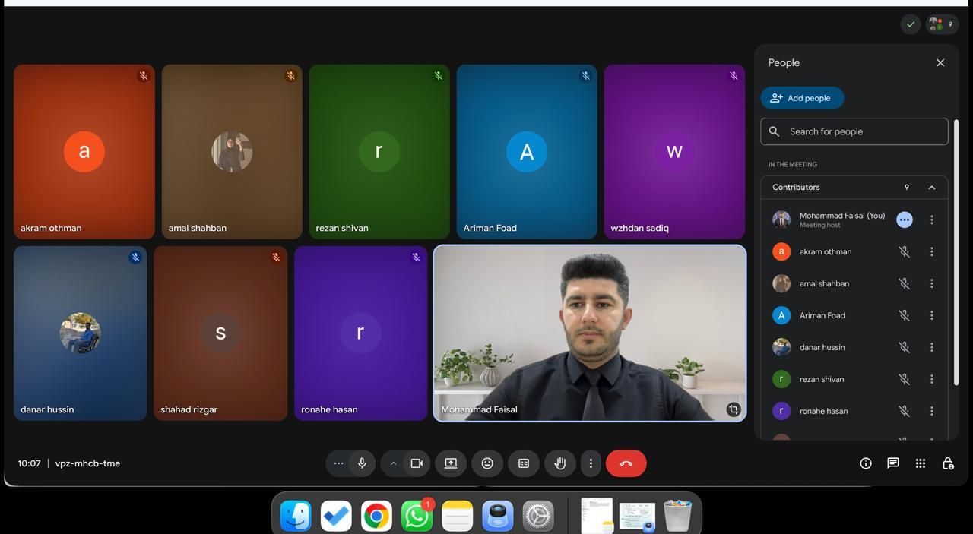This screenshot has width=973, height=534.
Task: Open Google Chrome from the dock
Action: pos(376,515)
